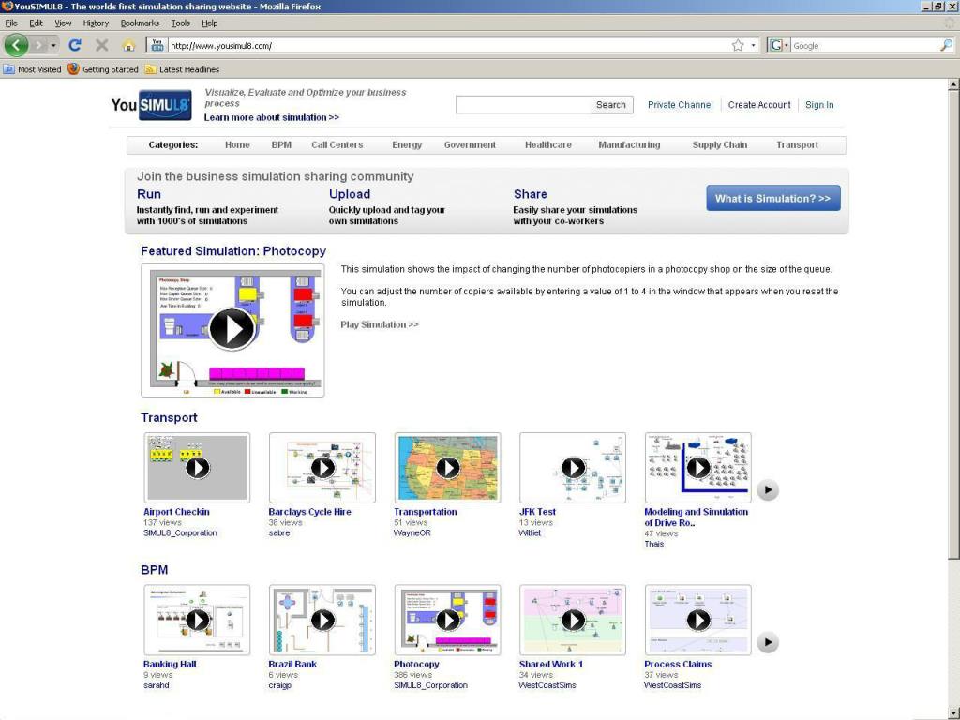Select the Home category
Image resolution: width=960 pixels, height=720 pixels.
point(237,145)
